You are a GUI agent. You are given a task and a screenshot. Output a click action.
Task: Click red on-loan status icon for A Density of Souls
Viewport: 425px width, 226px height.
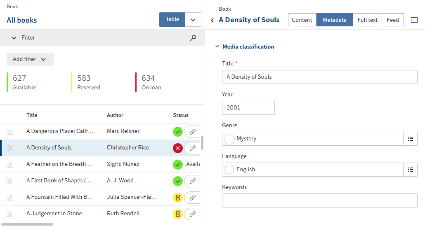(178, 148)
